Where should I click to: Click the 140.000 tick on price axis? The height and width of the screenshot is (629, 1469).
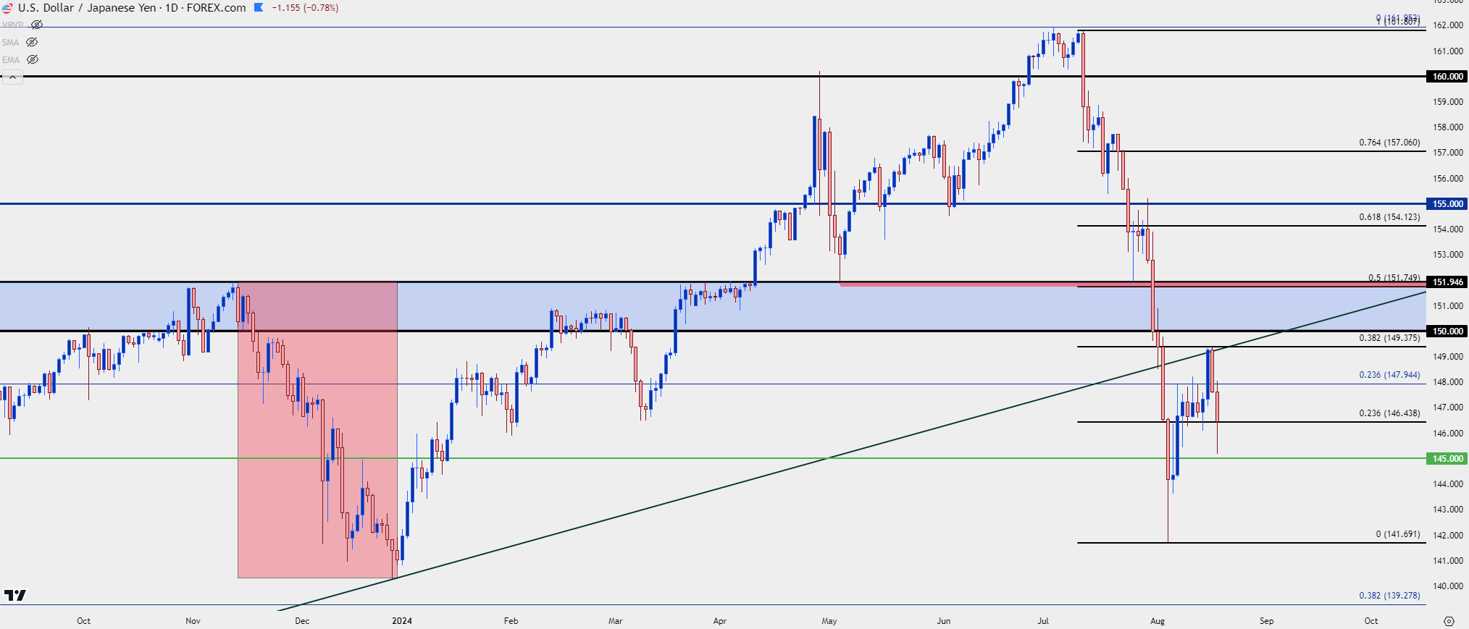point(1447,586)
